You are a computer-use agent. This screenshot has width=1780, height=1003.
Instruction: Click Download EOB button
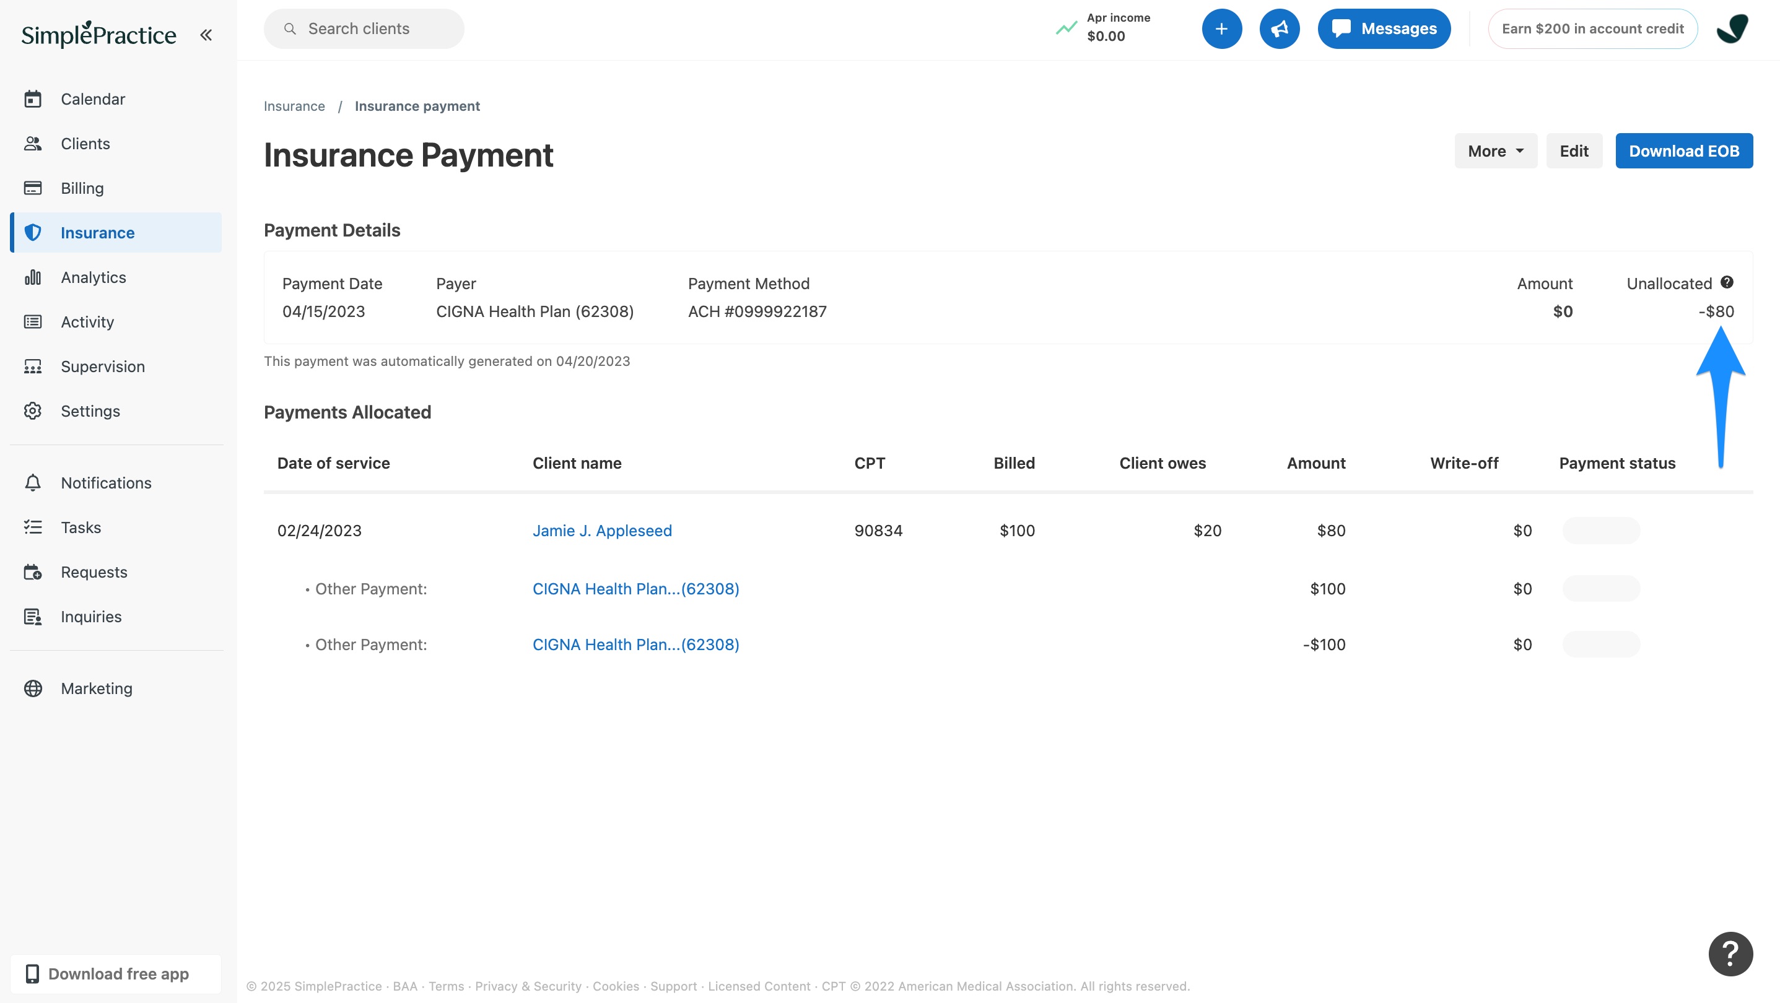(1684, 150)
